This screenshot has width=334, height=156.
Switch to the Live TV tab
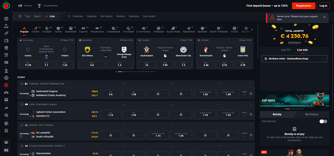click(x=286, y=50)
